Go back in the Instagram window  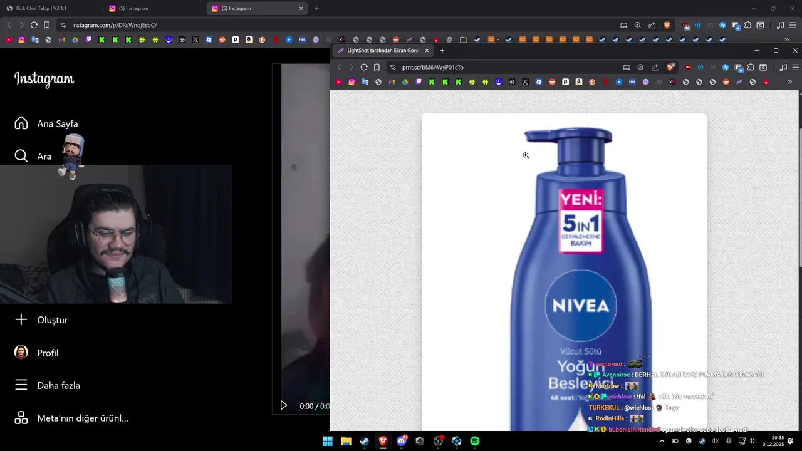click(x=9, y=25)
